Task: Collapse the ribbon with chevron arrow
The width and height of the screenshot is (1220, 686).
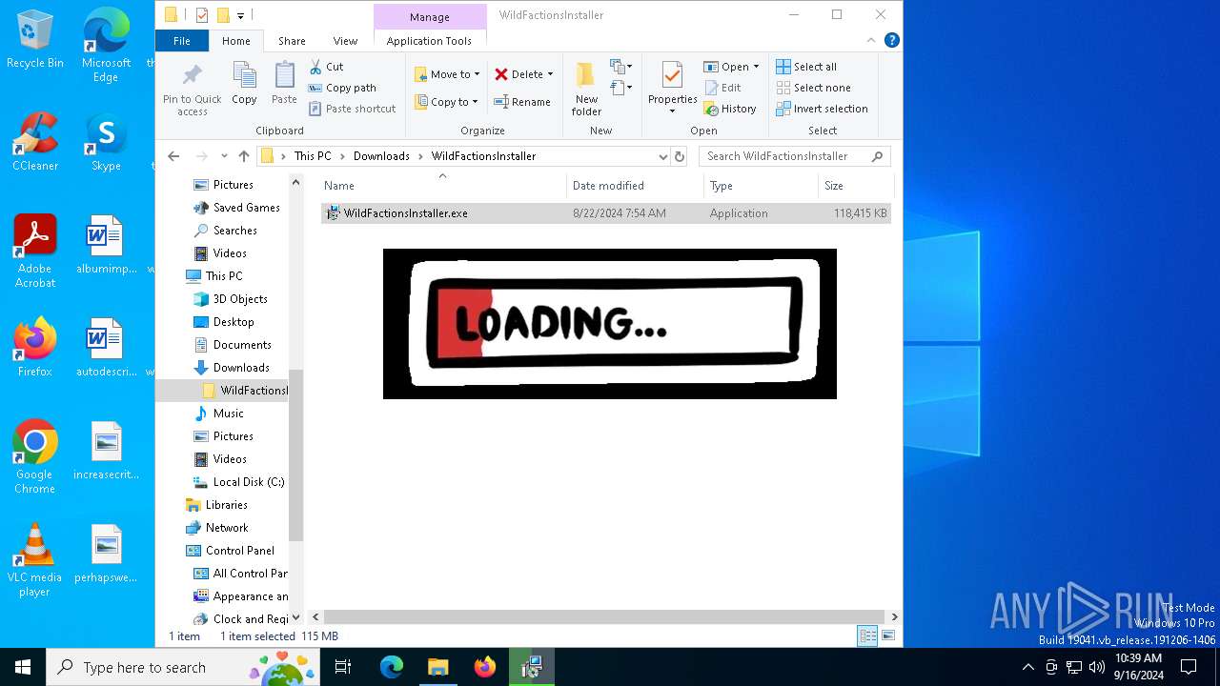Action: (x=871, y=40)
